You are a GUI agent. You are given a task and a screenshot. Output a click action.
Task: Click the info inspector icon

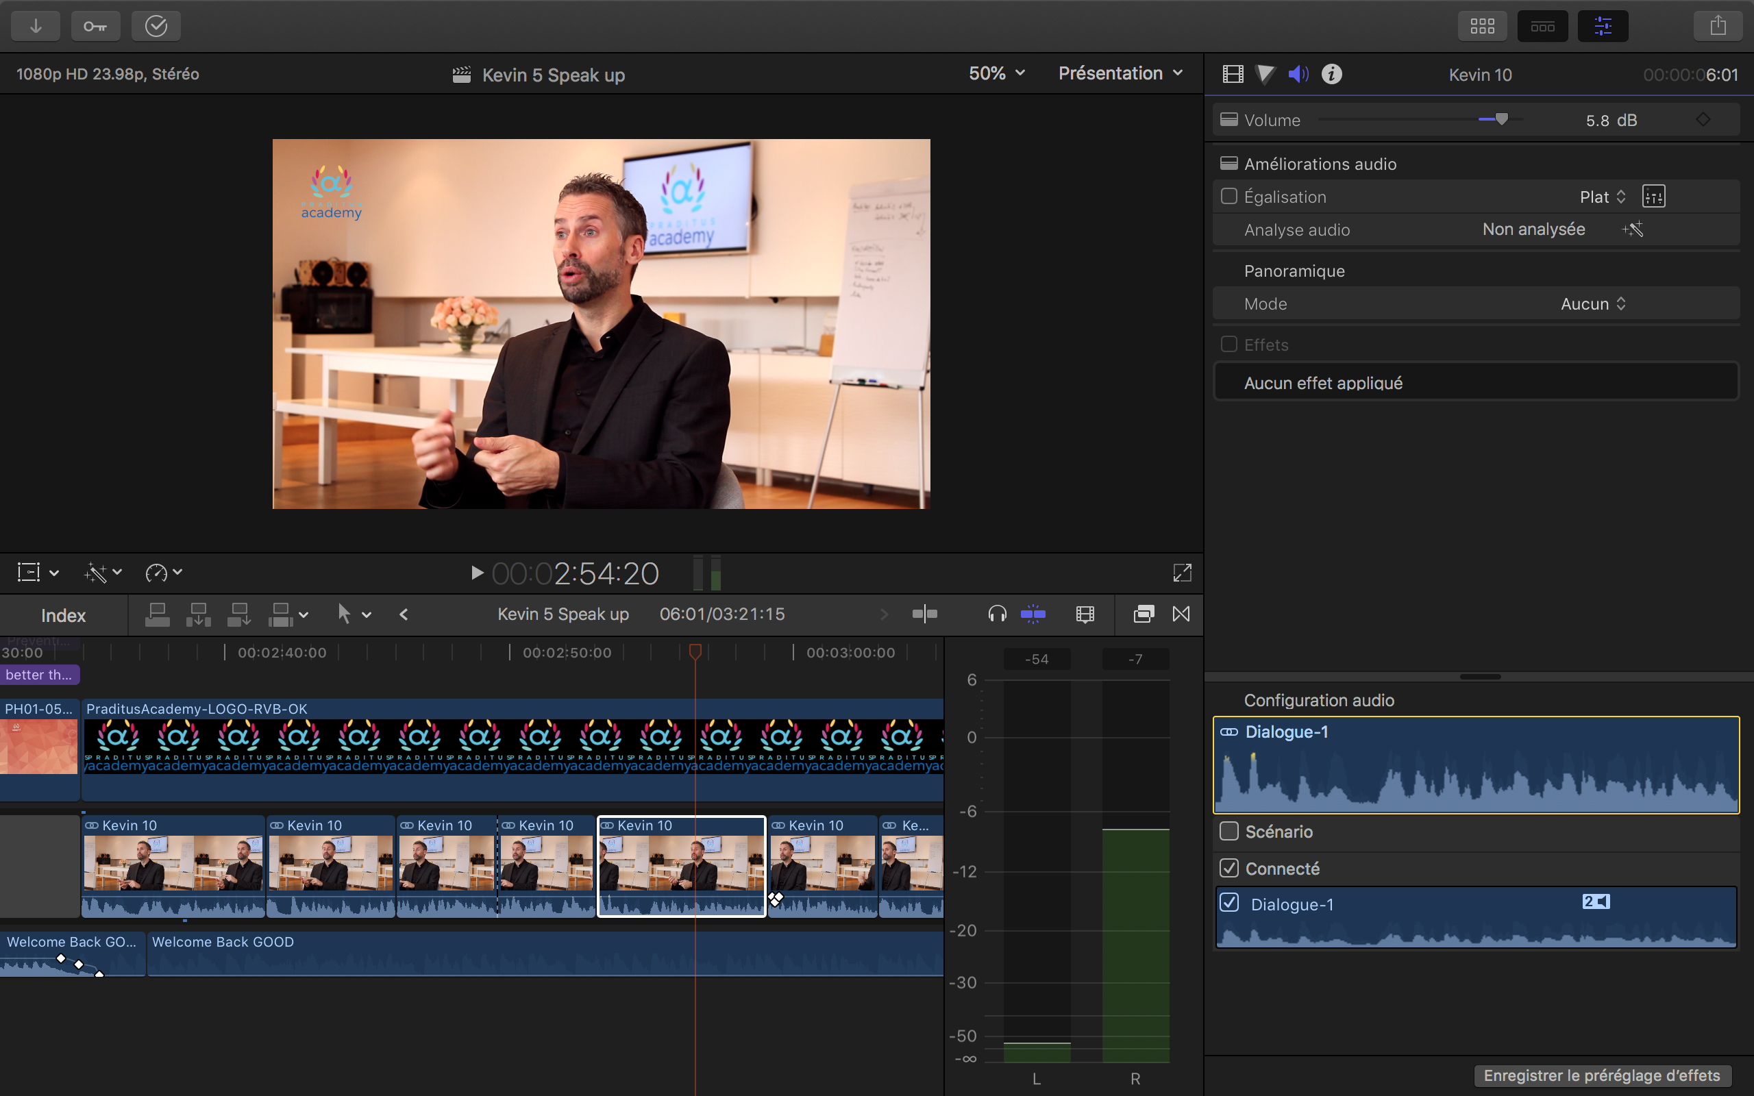[x=1331, y=74]
